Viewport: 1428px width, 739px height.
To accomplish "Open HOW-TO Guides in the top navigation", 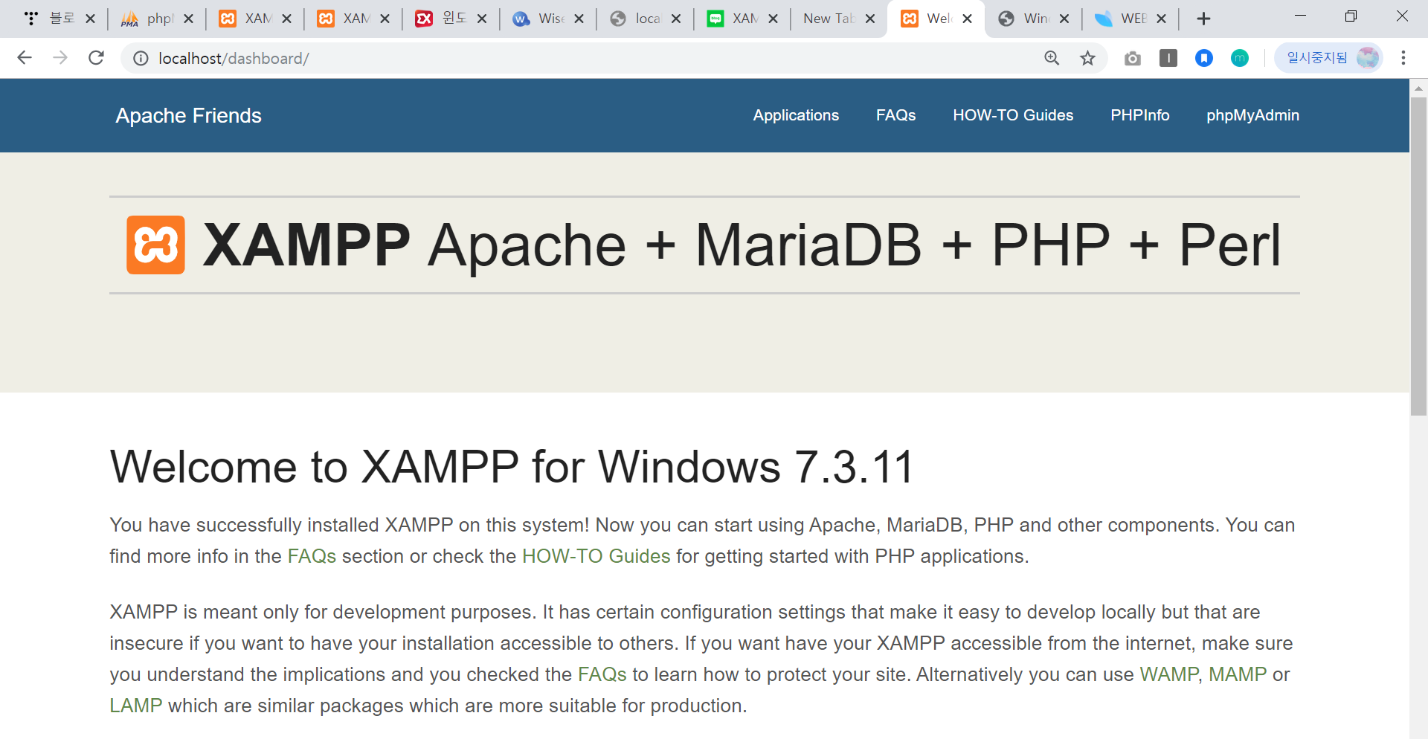I will pos(1013,115).
